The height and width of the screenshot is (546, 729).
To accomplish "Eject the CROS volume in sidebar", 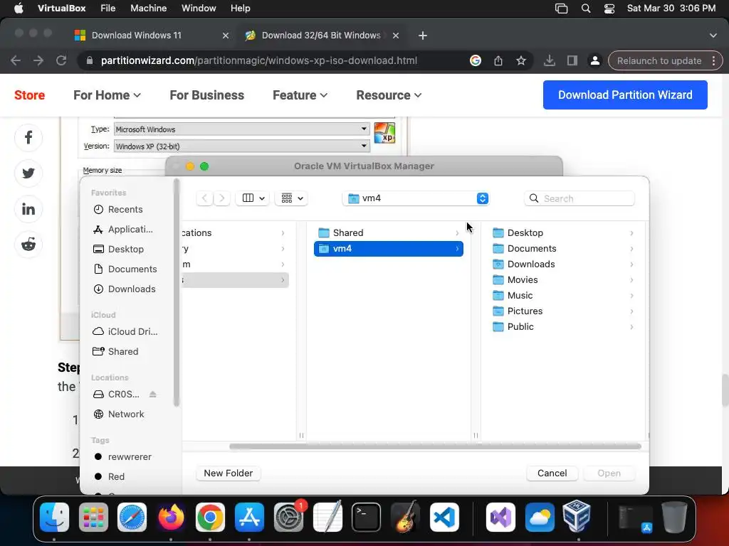I will pyautogui.click(x=152, y=394).
